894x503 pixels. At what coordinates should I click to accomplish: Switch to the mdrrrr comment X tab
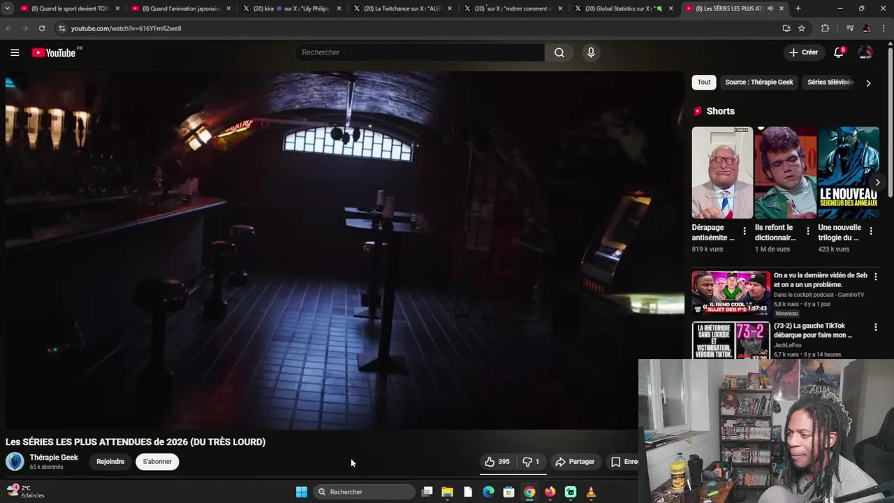tap(513, 8)
